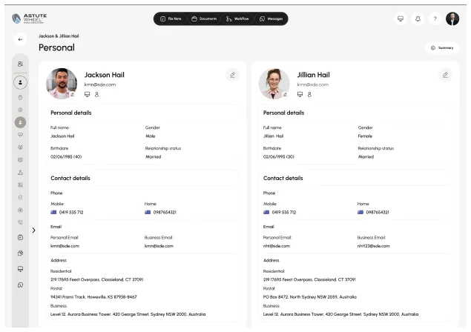
Task: Click the monitor icon in top-right header
Action: [x=401, y=19]
